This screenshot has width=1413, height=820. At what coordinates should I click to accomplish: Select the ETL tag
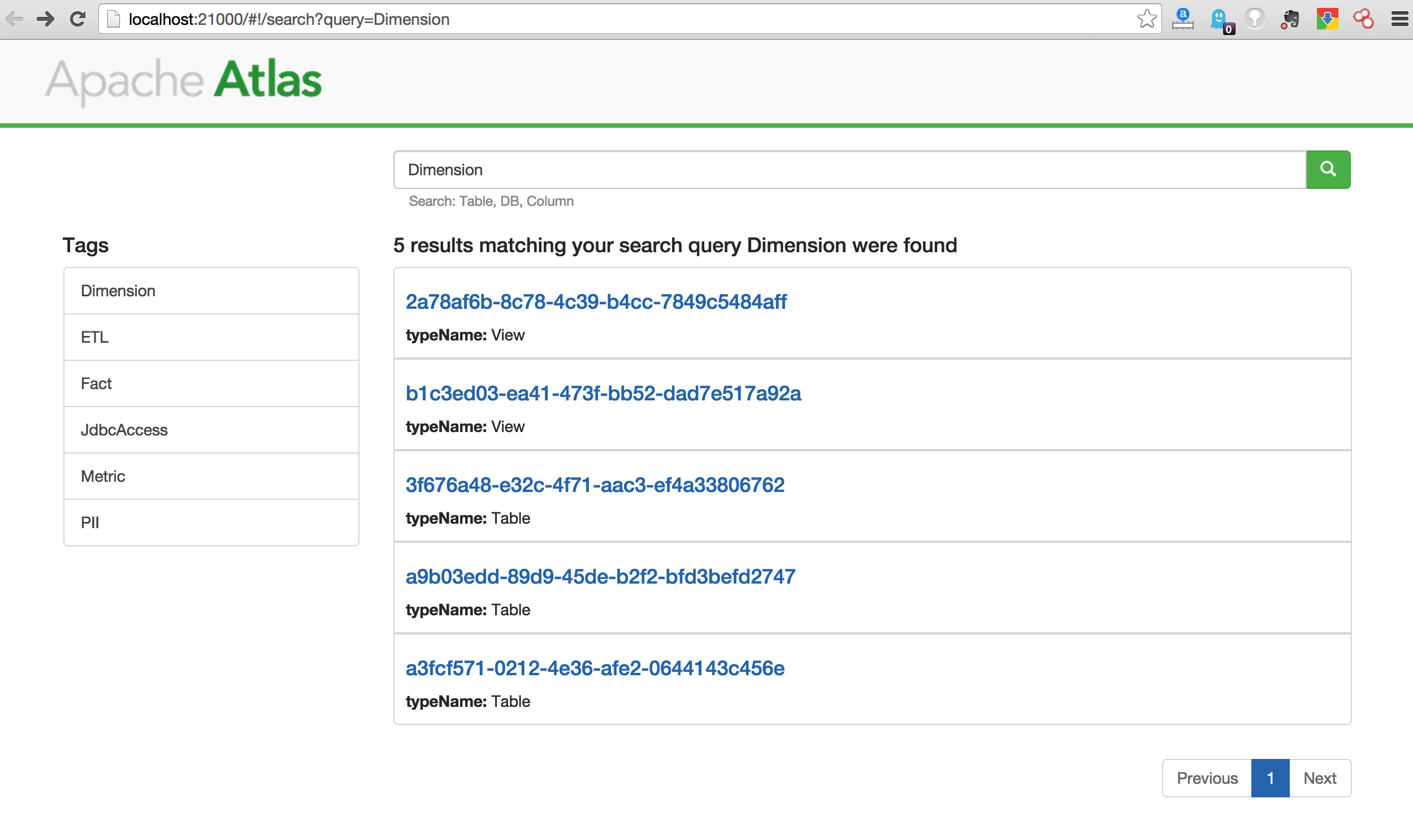pyautogui.click(x=211, y=337)
